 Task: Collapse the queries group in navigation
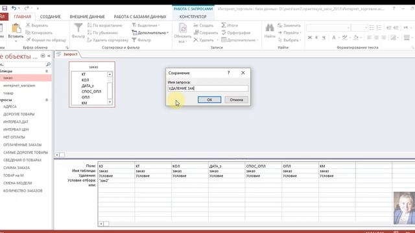(47, 100)
